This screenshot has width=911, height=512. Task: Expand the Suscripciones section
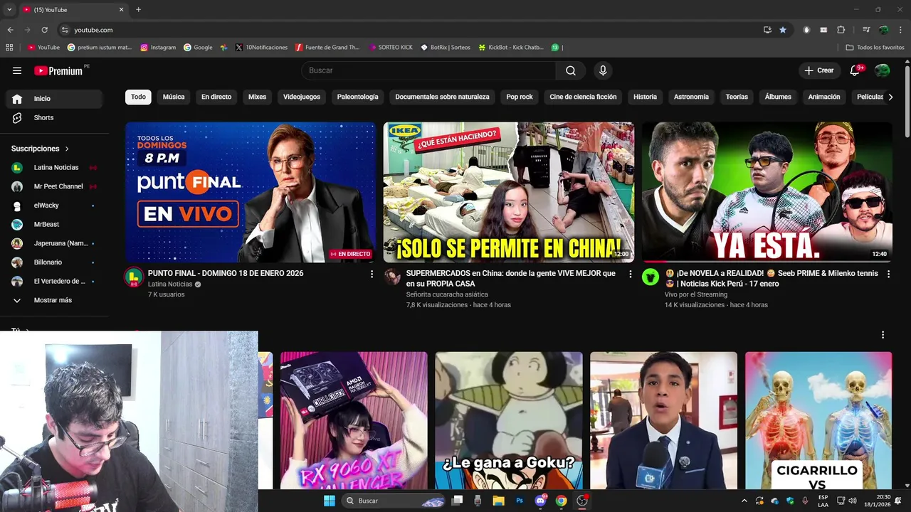(x=40, y=149)
